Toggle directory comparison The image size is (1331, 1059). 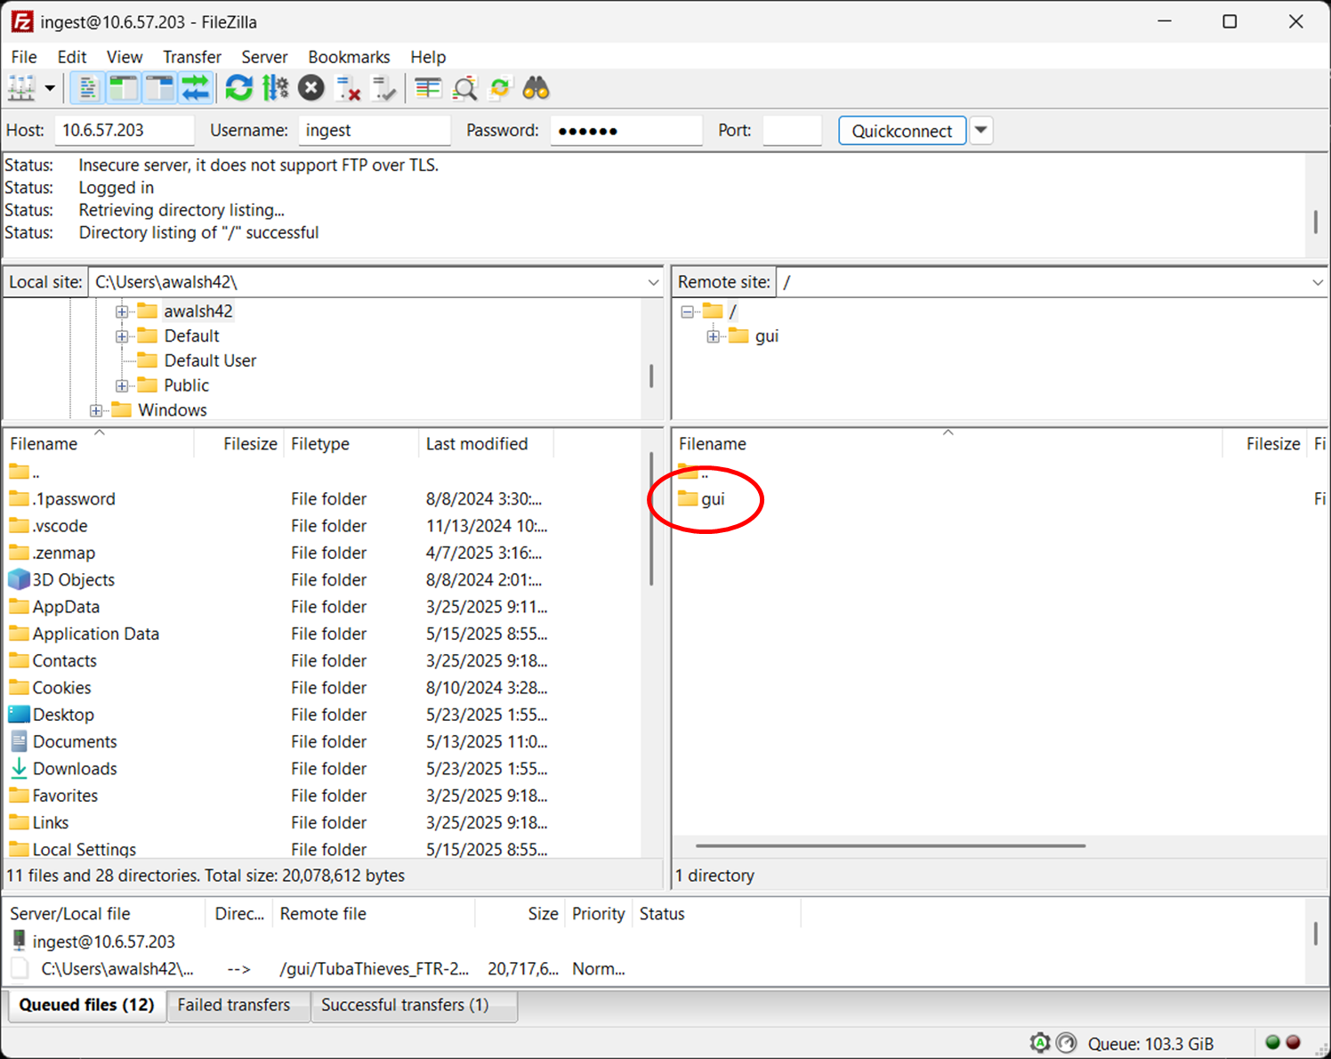pos(464,88)
